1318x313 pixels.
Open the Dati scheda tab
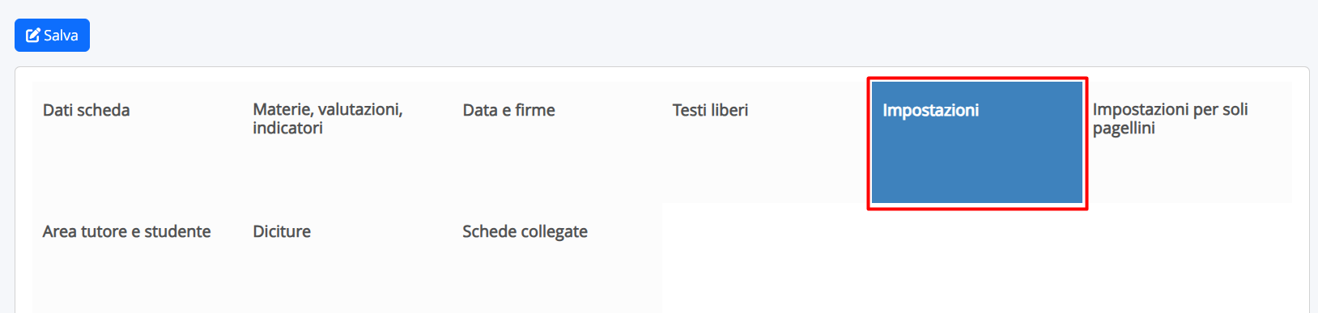[x=137, y=142]
